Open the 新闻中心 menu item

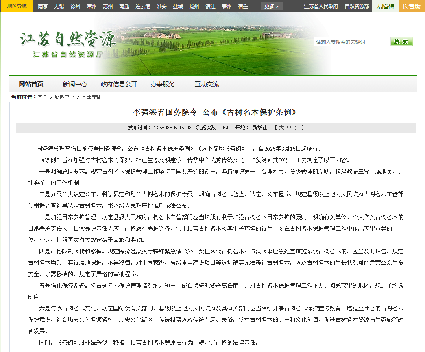(x=75, y=84)
